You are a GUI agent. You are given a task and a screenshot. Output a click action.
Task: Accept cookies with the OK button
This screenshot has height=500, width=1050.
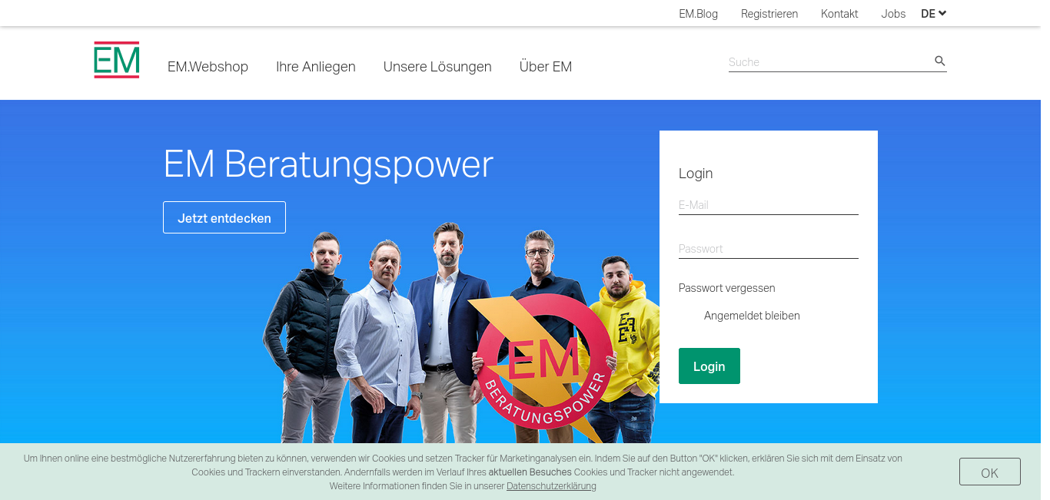coord(990,472)
